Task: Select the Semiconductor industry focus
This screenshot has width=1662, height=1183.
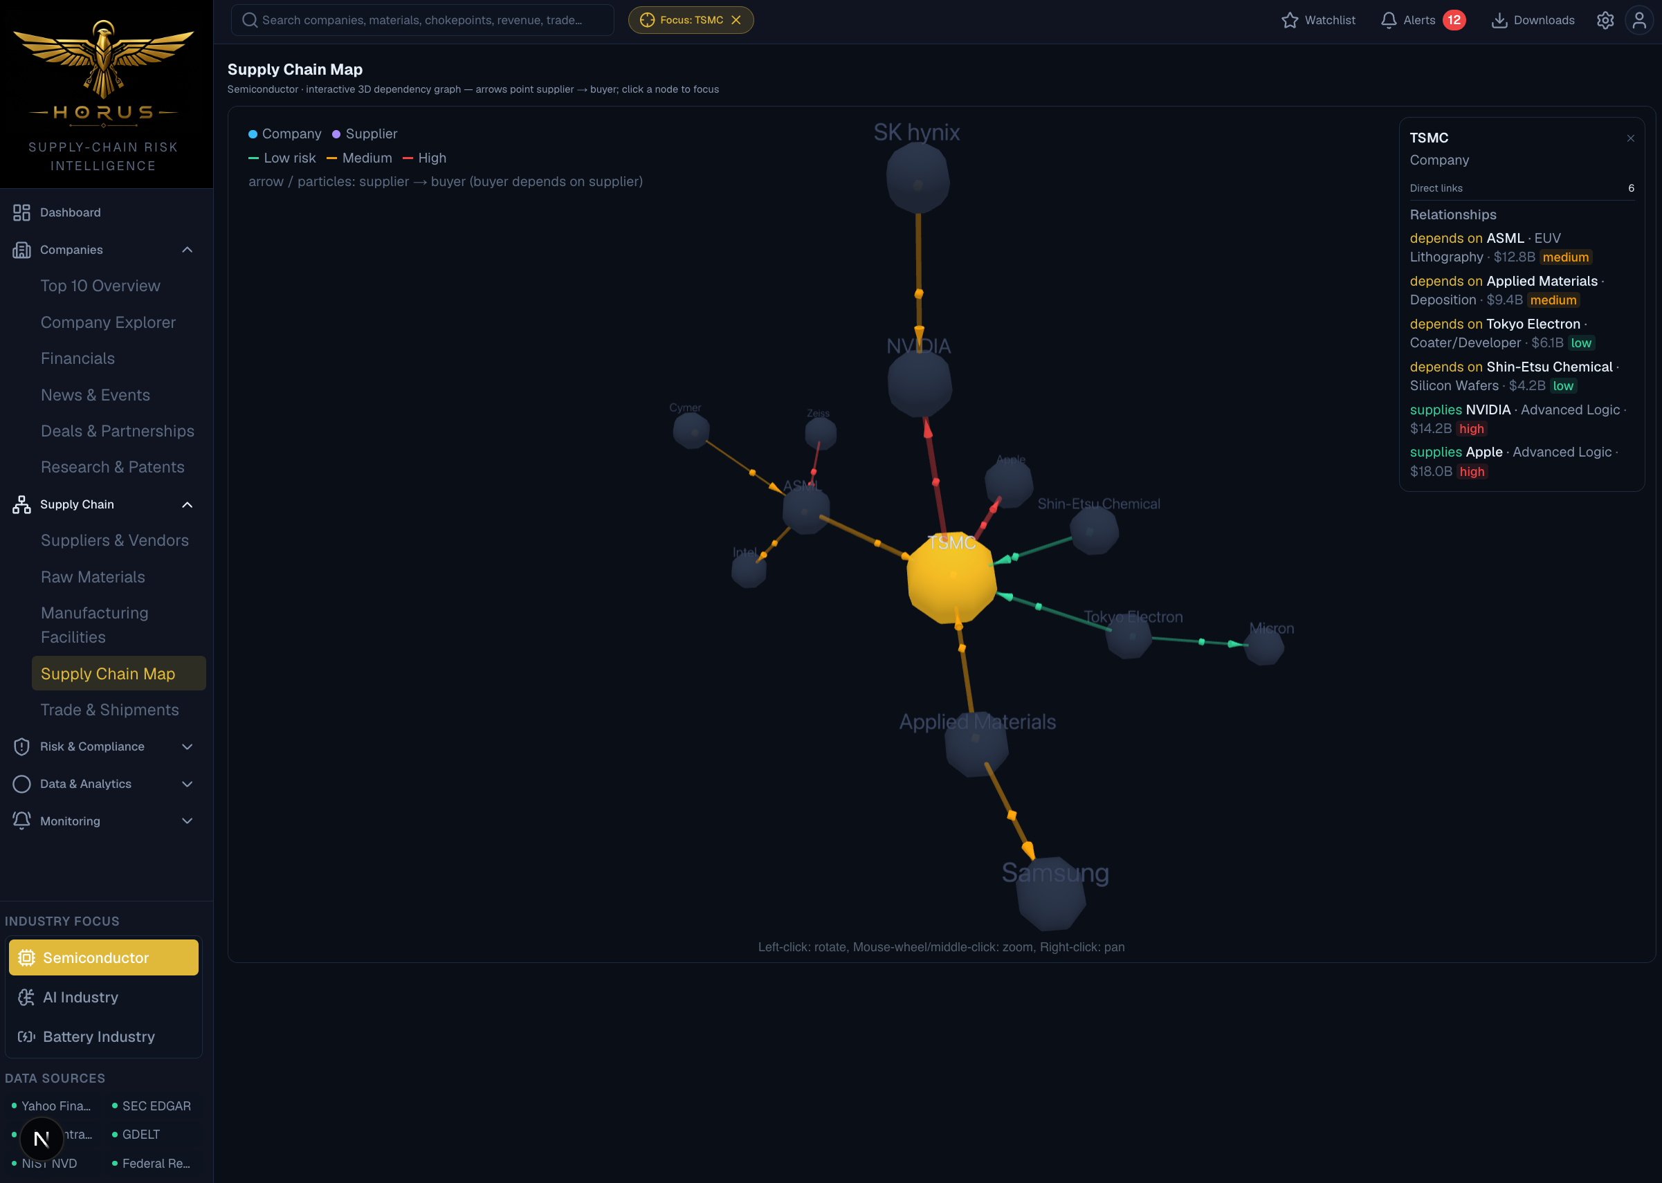Action: coord(104,958)
